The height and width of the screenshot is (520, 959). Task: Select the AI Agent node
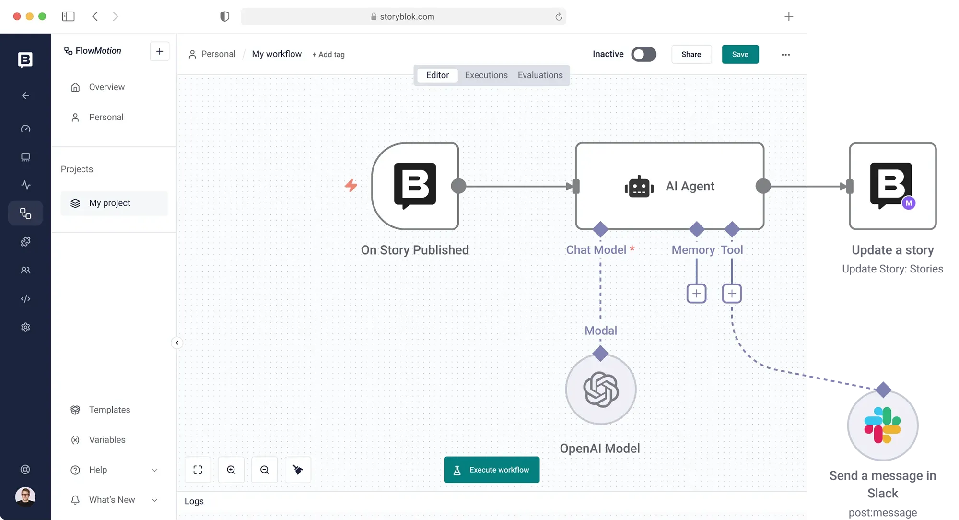670,186
